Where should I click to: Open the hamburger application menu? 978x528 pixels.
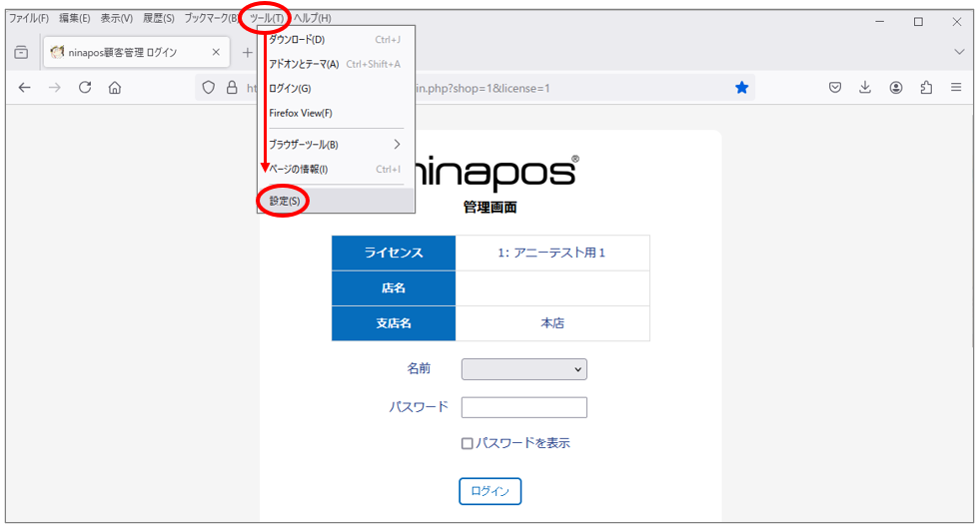click(956, 88)
